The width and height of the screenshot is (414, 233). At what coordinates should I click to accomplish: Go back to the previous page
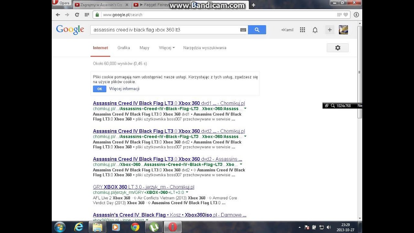tap(58, 15)
